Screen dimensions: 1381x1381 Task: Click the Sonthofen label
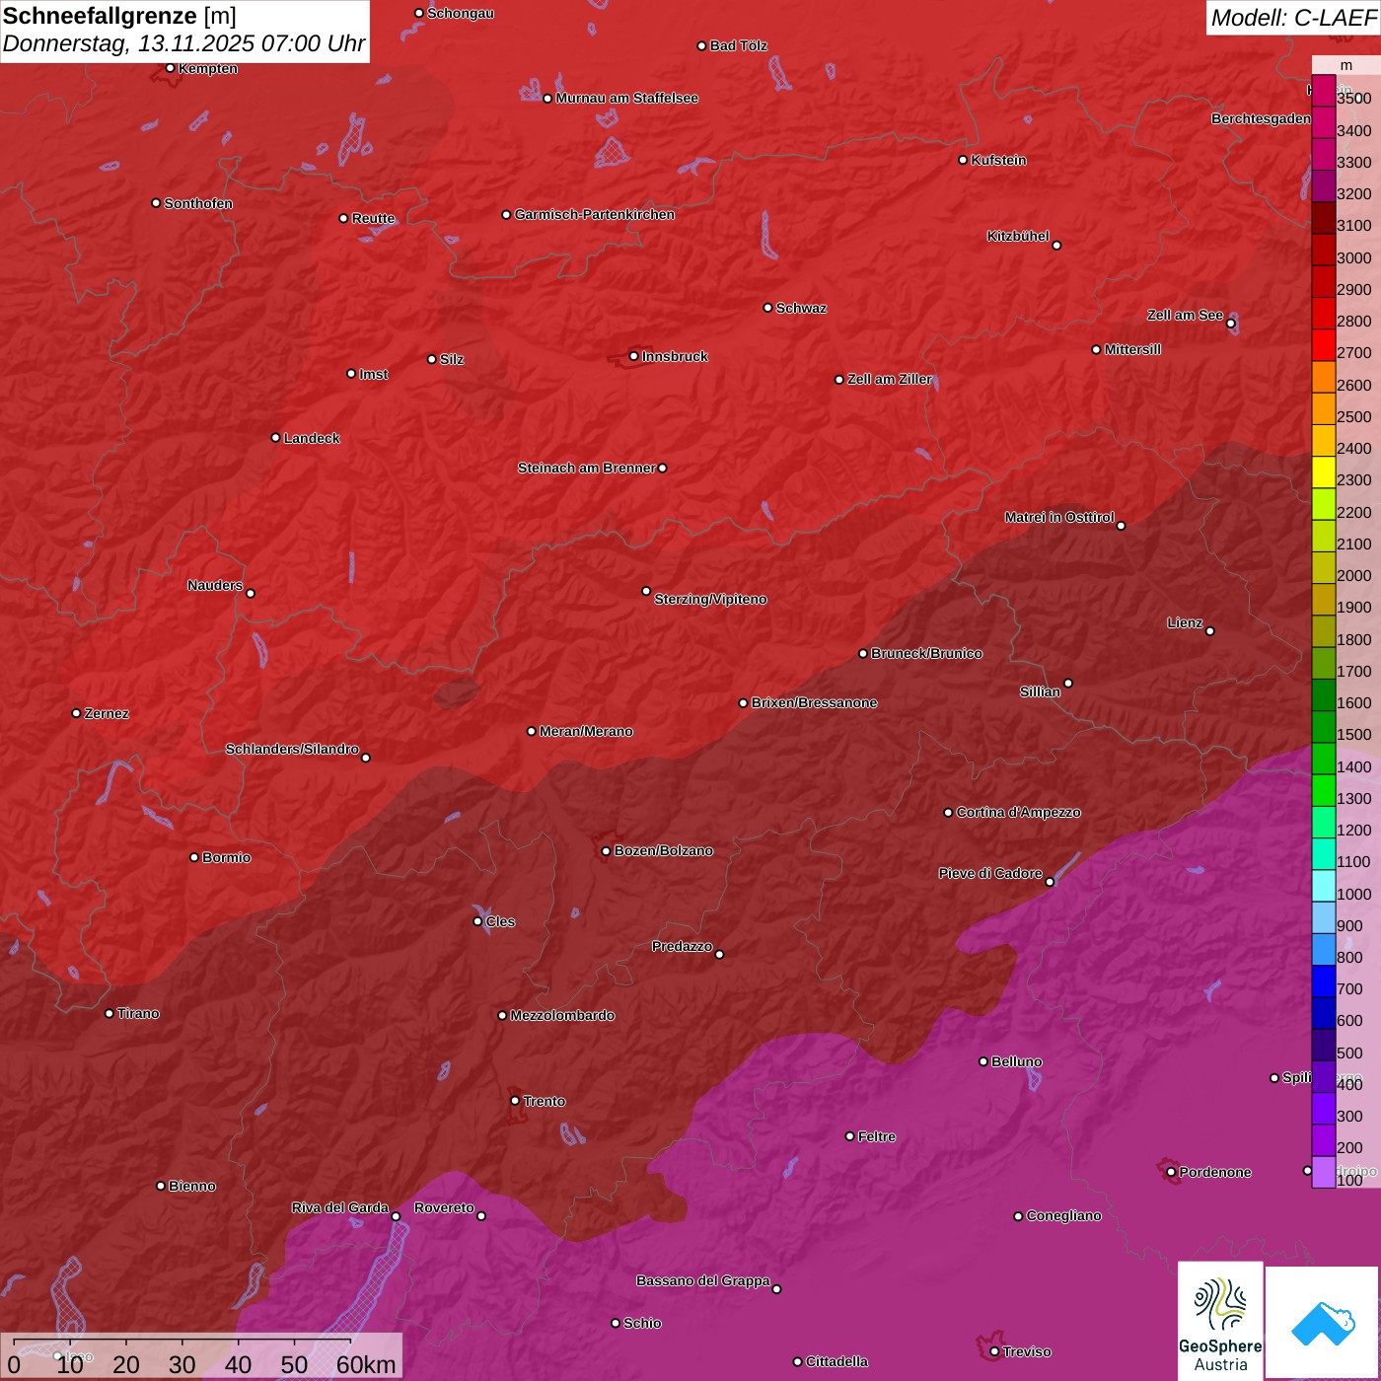[198, 203]
